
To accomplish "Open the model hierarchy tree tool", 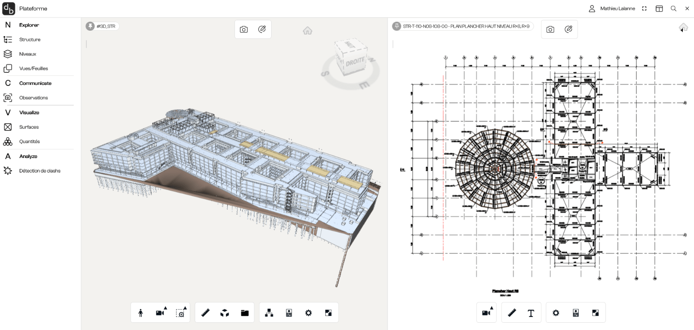I will [269, 312].
